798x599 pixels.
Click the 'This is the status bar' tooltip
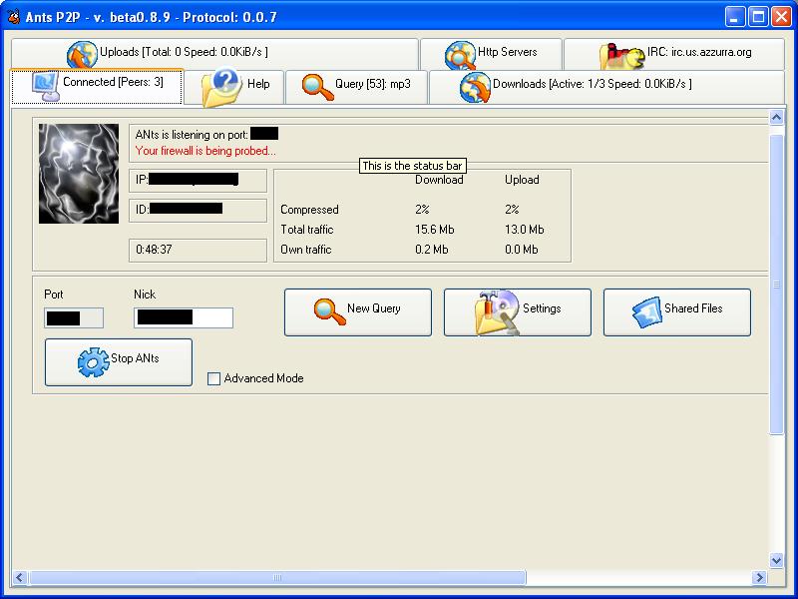click(x=412, y=166)
